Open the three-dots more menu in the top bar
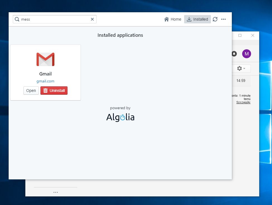 [223, 19]
